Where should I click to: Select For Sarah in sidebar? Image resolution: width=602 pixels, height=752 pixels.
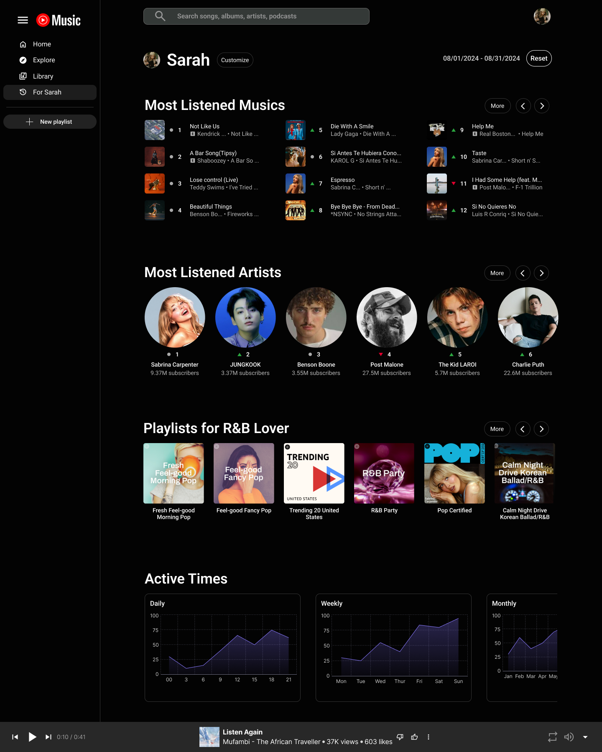tap(50, 92)
